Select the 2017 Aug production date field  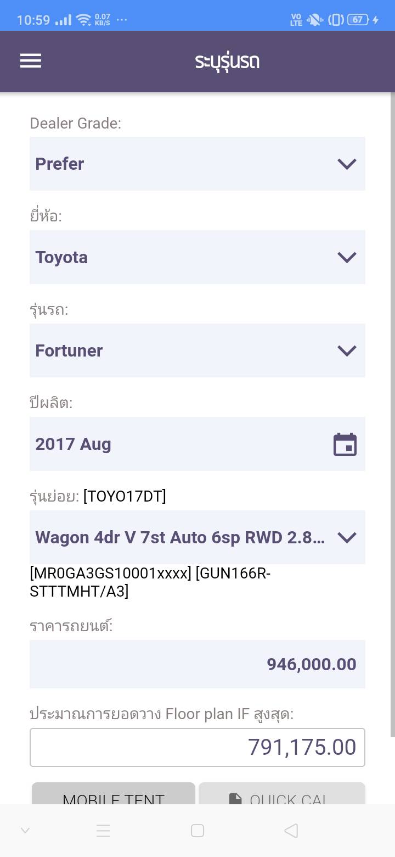(x=181, y=444)
